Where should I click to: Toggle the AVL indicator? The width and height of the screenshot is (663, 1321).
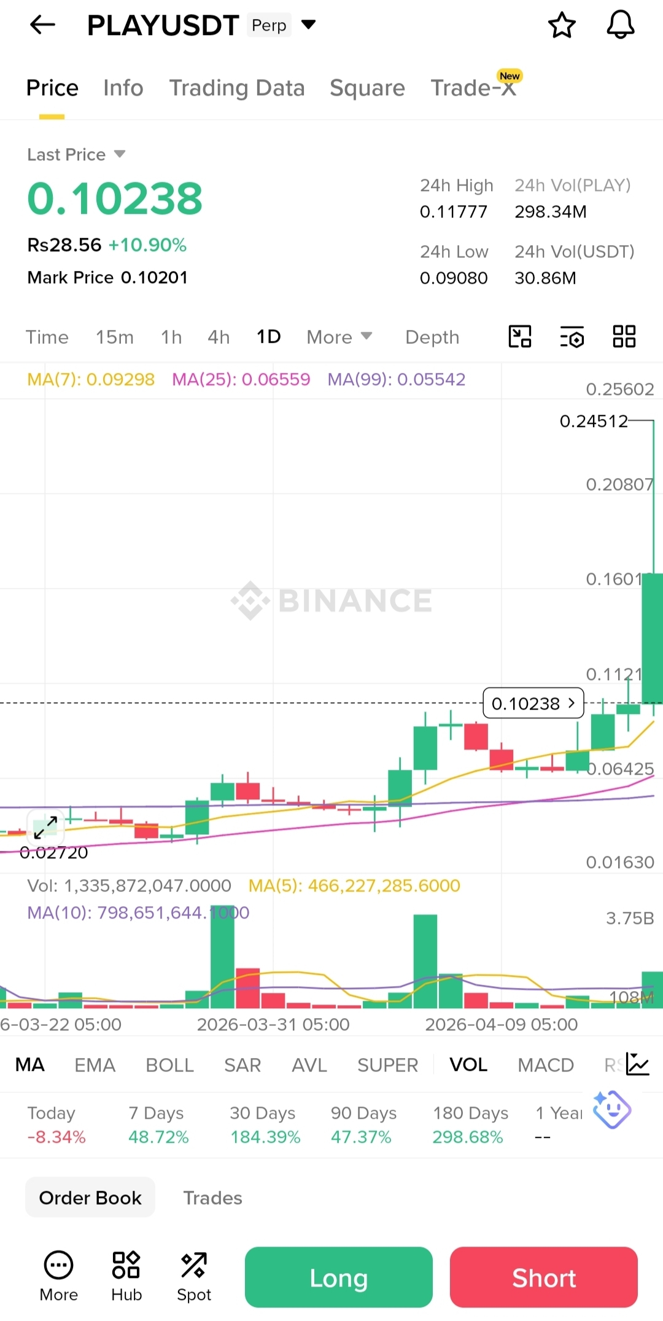[309, 1064]
